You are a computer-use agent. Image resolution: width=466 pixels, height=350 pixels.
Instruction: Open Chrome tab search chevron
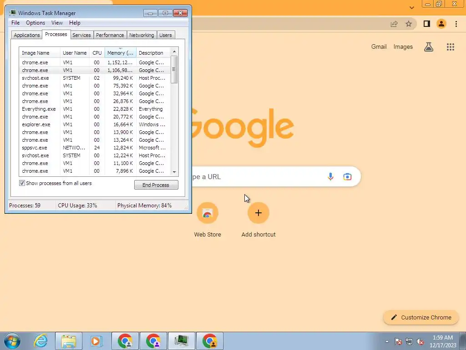[x=411, y=7]
